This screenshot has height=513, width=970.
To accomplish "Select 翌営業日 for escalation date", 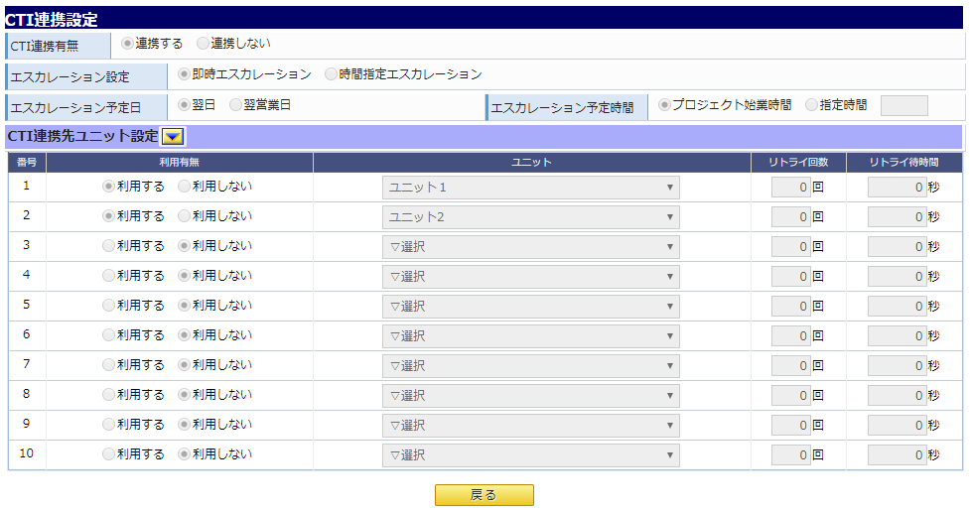I will click(x=235, y=105).
